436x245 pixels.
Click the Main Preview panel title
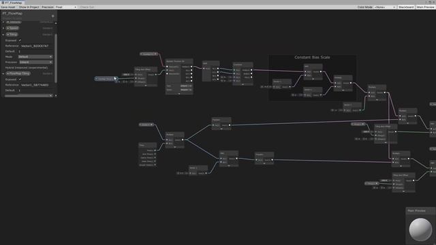click(416, 211)
